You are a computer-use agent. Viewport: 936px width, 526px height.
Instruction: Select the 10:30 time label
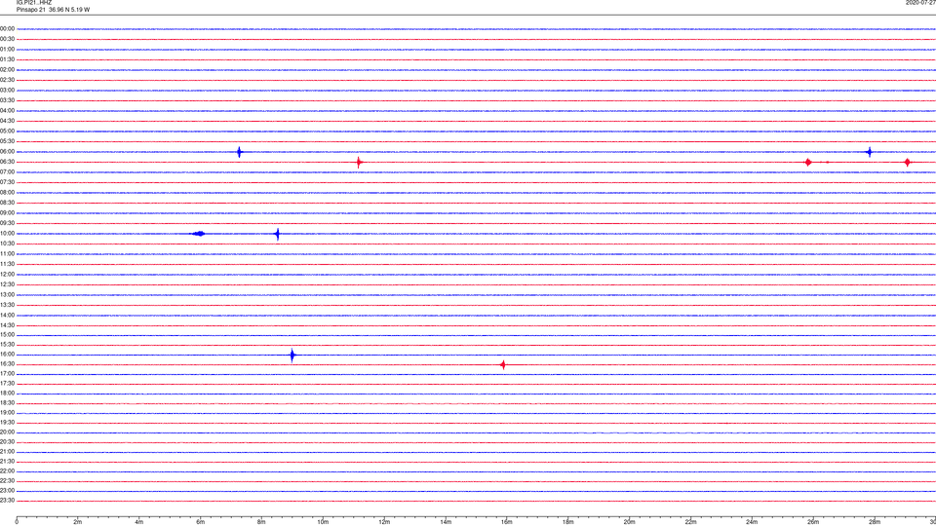click(7, 244)
